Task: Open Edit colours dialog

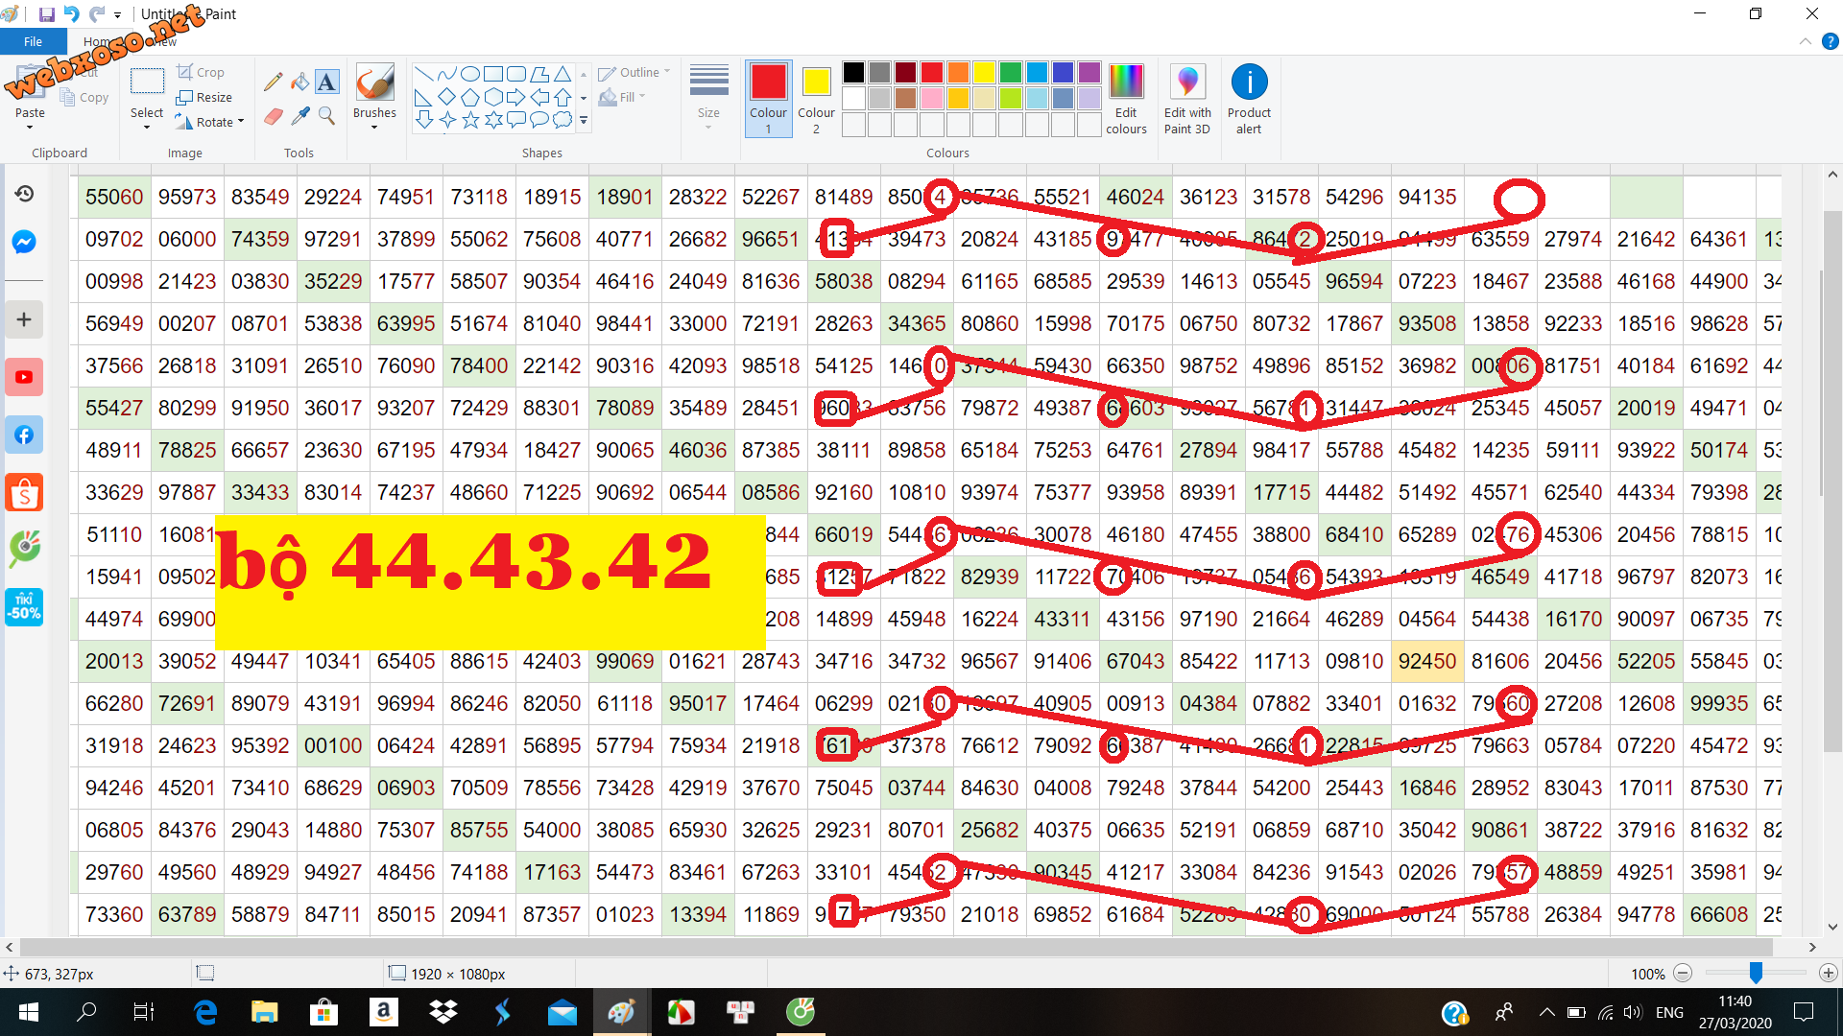Action: (x=1126, y=100)
